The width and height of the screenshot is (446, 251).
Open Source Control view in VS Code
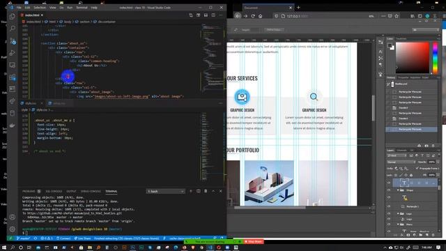[13, 40]
